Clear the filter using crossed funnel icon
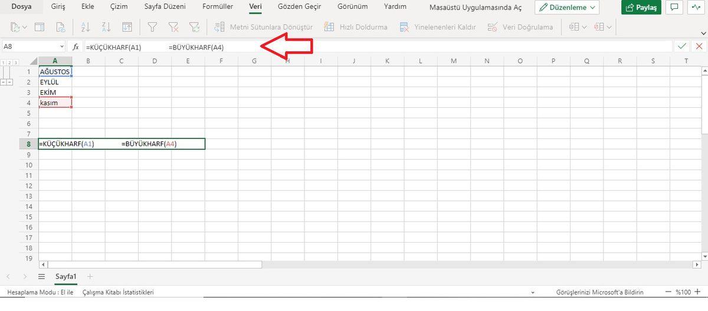 [173, 27]
